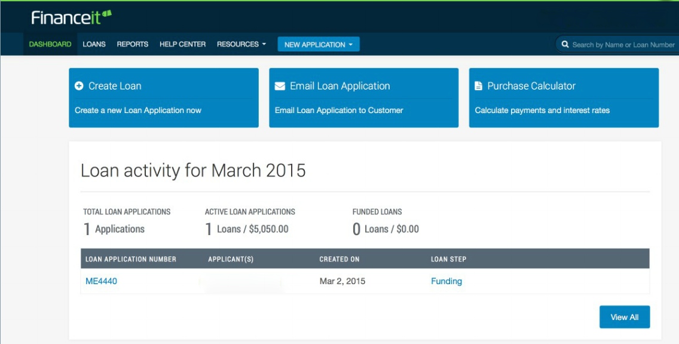Select the Mar 2, 2015 date cell
The width and height of the screenshot is (679, 344).
coord(342,281)
